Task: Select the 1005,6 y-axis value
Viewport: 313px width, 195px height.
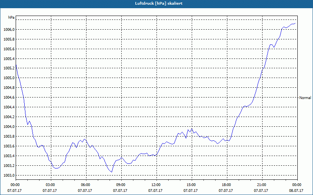Action: [x=9, y=49]
